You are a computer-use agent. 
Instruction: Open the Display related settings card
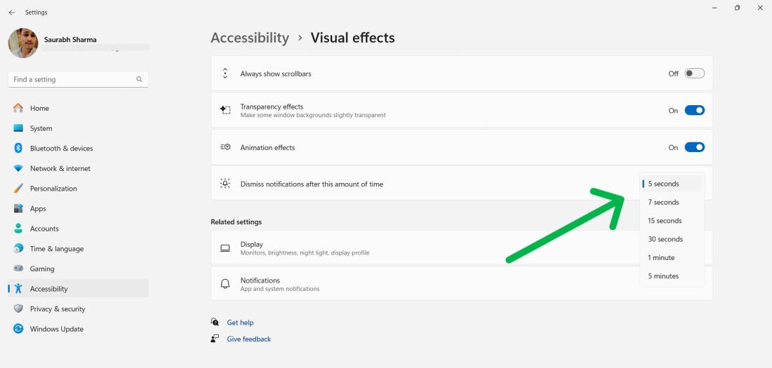(x=421, y=248)
